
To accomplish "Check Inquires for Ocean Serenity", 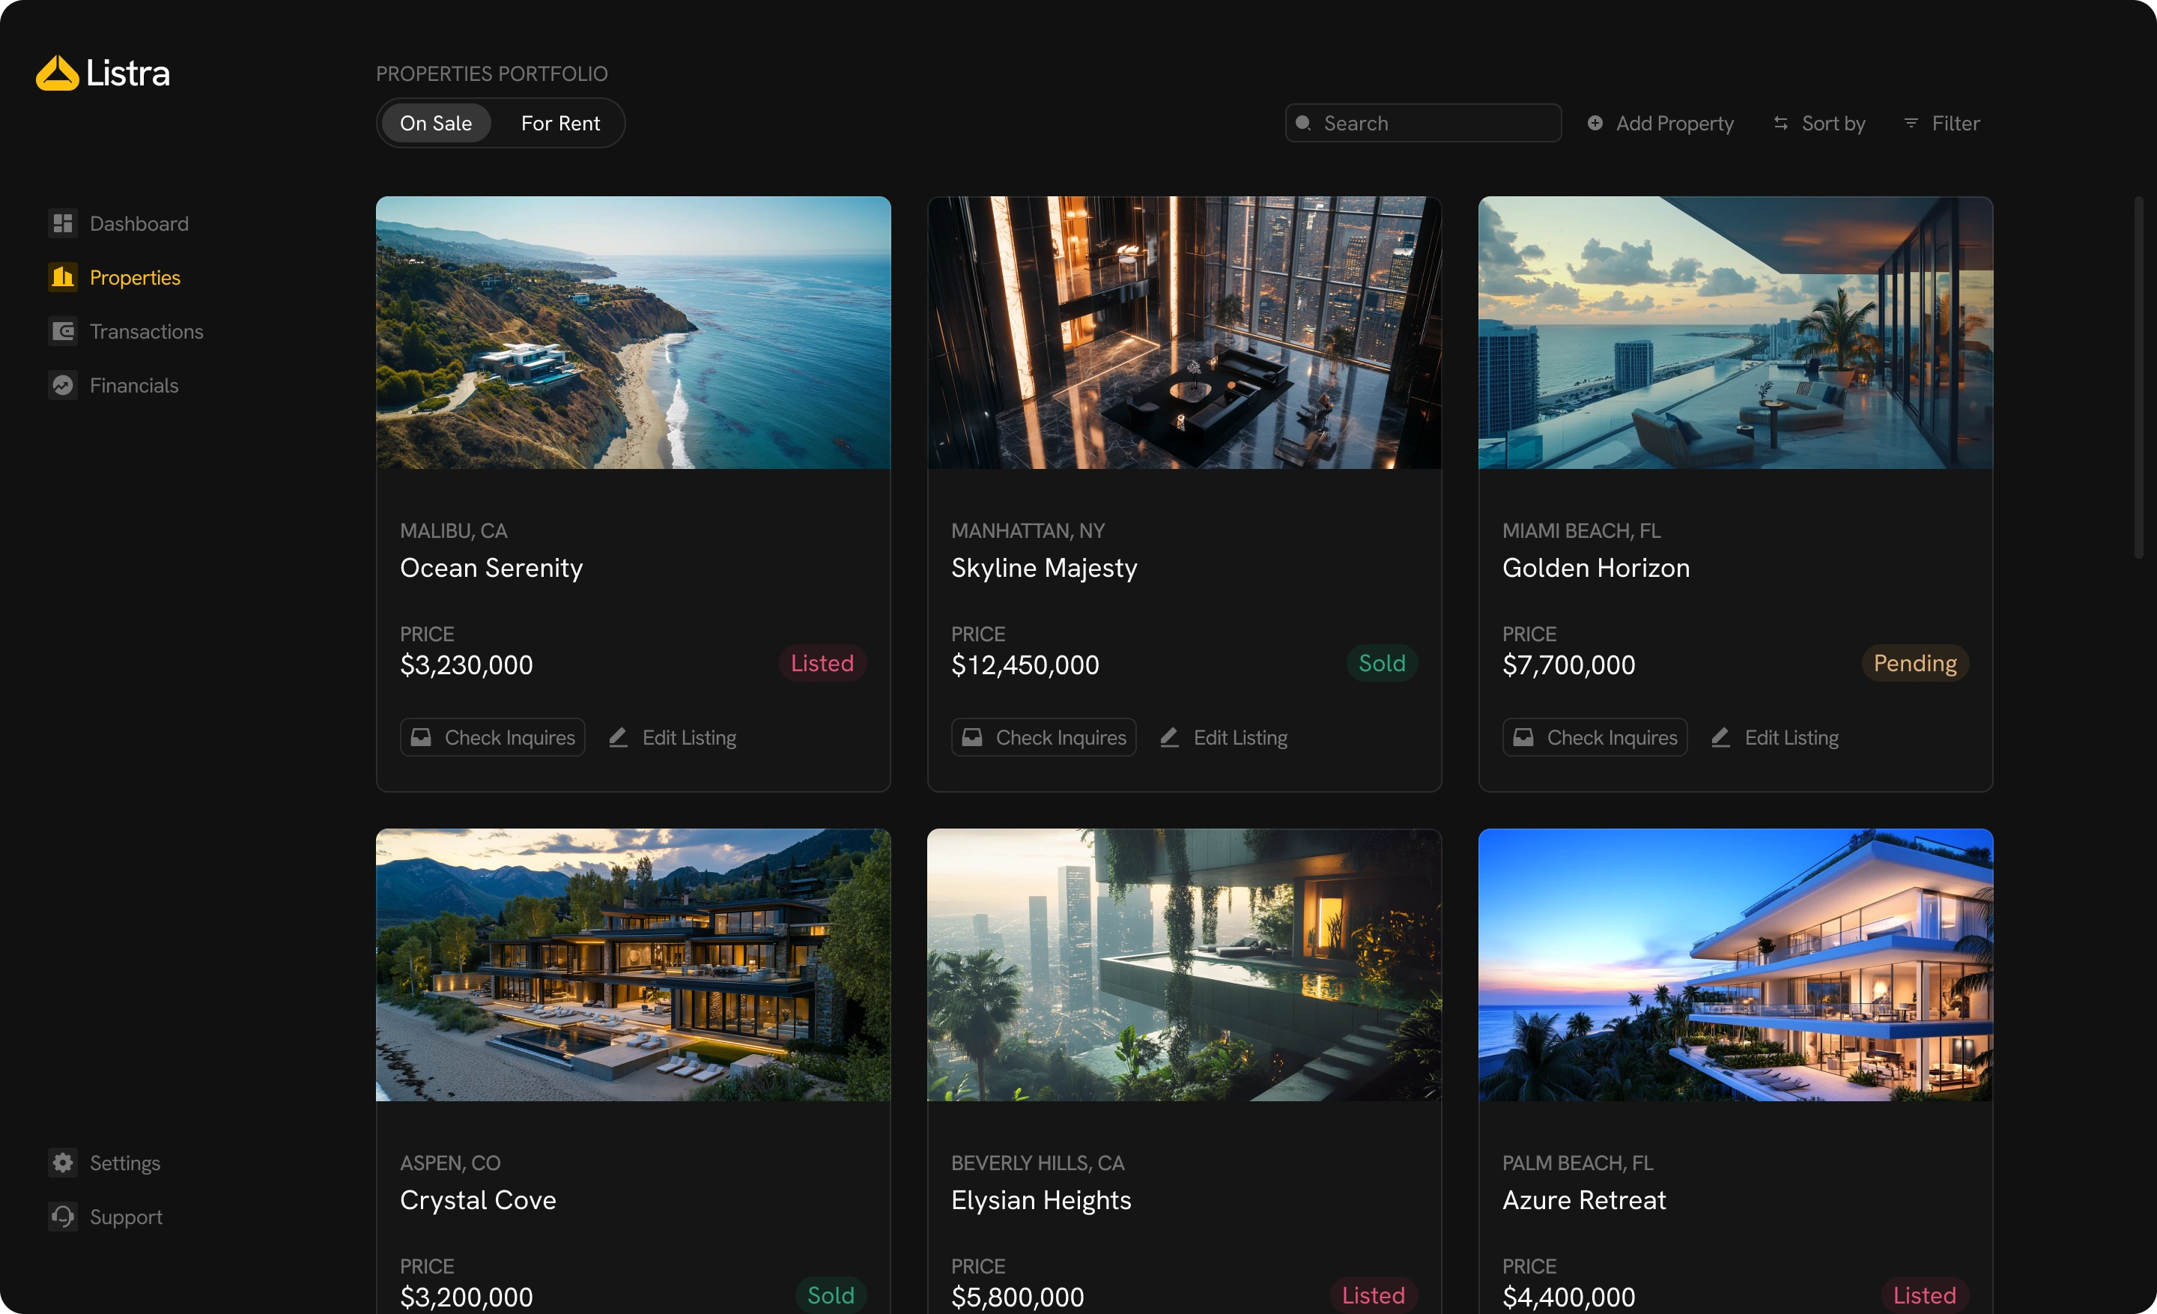I will (492, 737).
